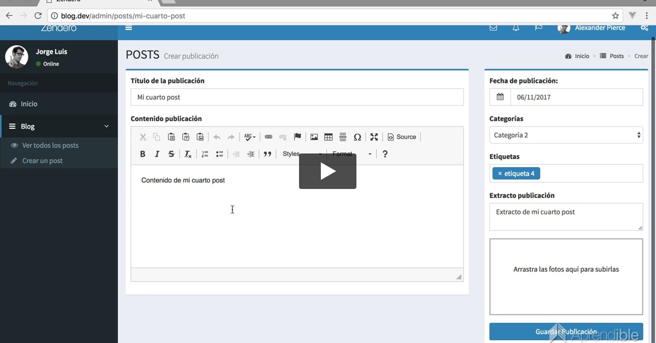Click the Paste clipboard icon
This screenshot has height=343, width=656.
[x=171, y=137]
